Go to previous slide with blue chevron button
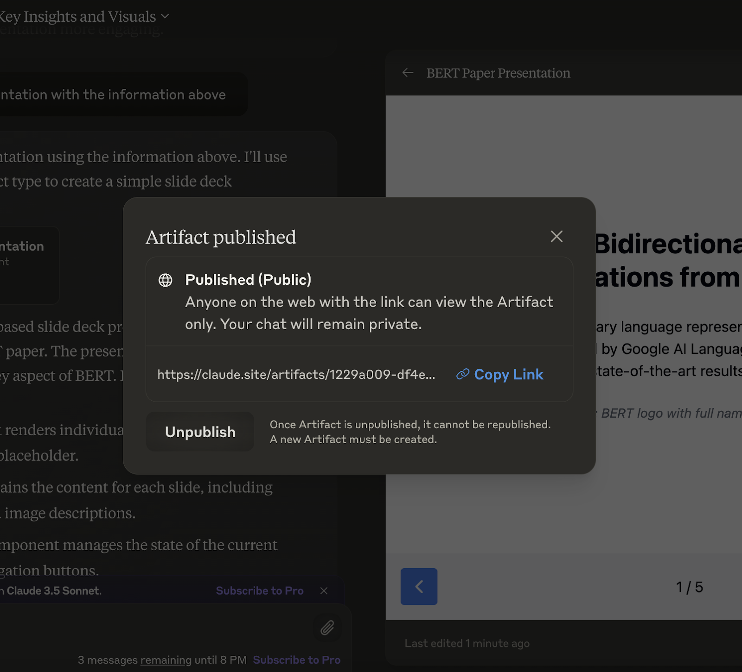This screenshot has width=742, height=672. pos(419,586)
